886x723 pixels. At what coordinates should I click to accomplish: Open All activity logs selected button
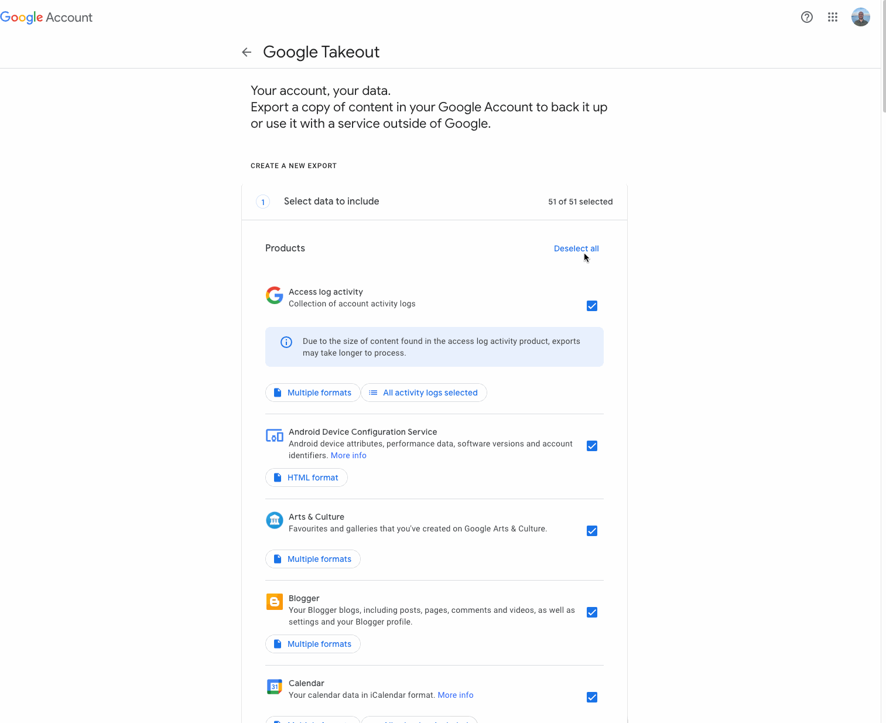pyautogui.click(x=424, y=393)
